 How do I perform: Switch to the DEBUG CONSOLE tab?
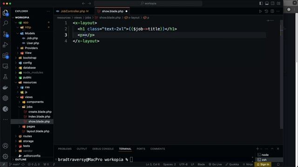[103, 149]
